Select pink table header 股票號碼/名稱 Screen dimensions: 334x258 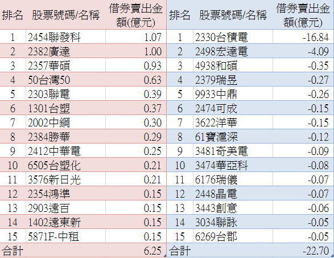point(65,15)
